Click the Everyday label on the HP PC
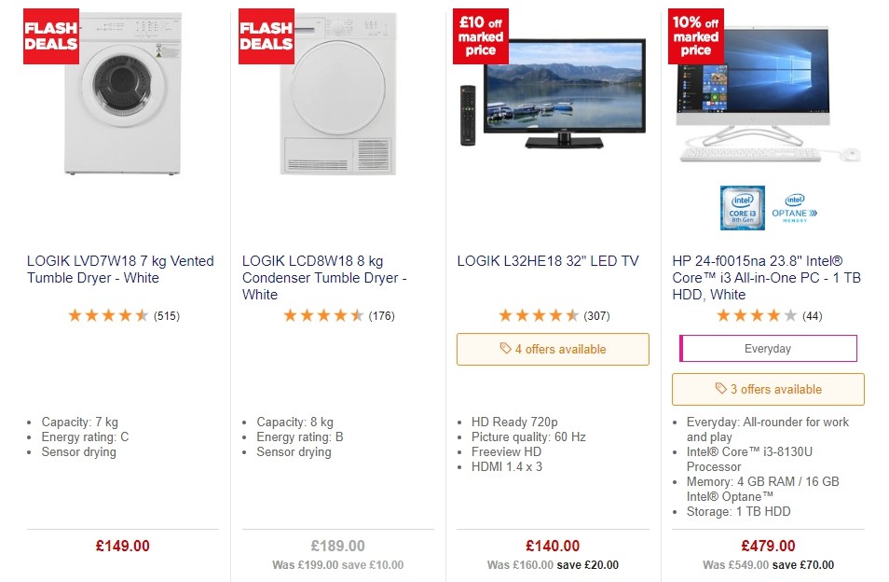The image size is (889, 582). (768, 349)
